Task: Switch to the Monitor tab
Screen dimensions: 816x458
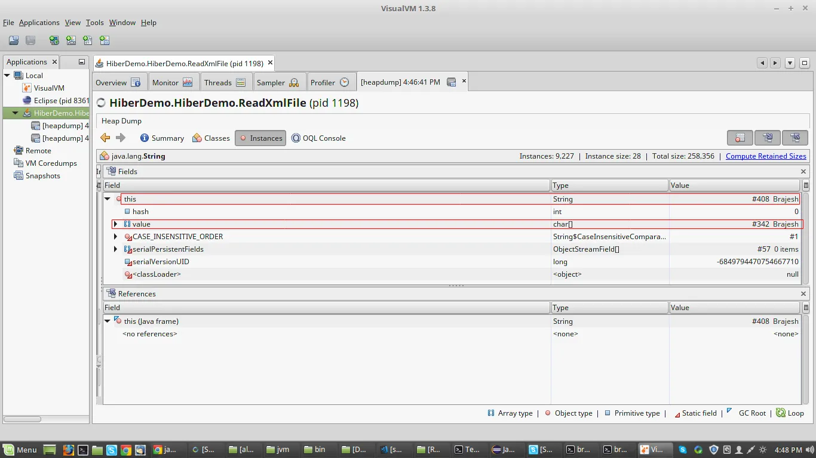Action: tap(172, 82)
